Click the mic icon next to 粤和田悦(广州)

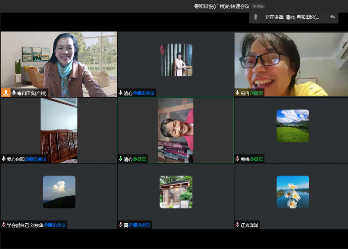(14, 93)
